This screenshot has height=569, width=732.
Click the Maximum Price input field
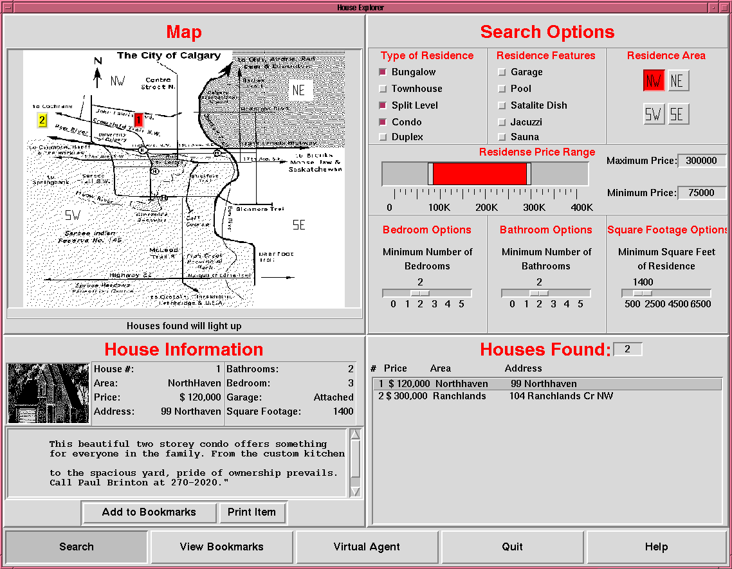[x=702, y=161]
